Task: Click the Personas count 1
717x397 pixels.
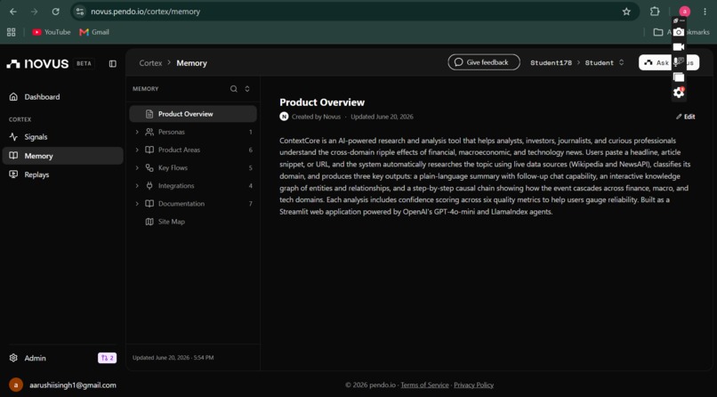Action: pos(251,132)
